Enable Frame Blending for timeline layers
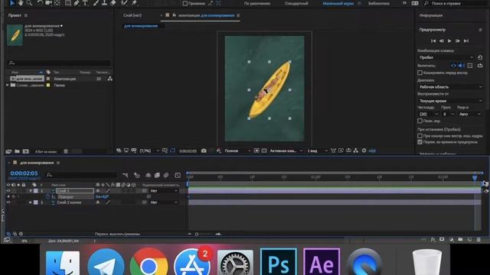The image size is (490, 275). (157, 175)
